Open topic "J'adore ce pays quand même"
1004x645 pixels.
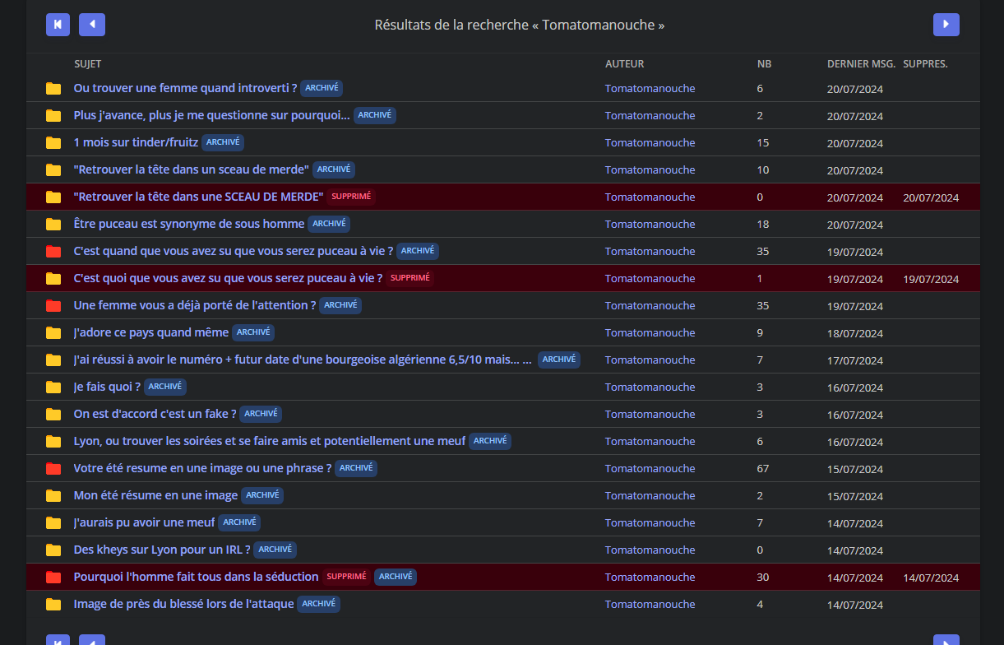click(x=151, y=332)
